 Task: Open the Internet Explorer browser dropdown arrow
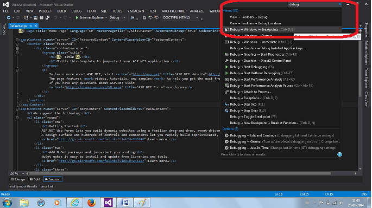click(106, 18)
